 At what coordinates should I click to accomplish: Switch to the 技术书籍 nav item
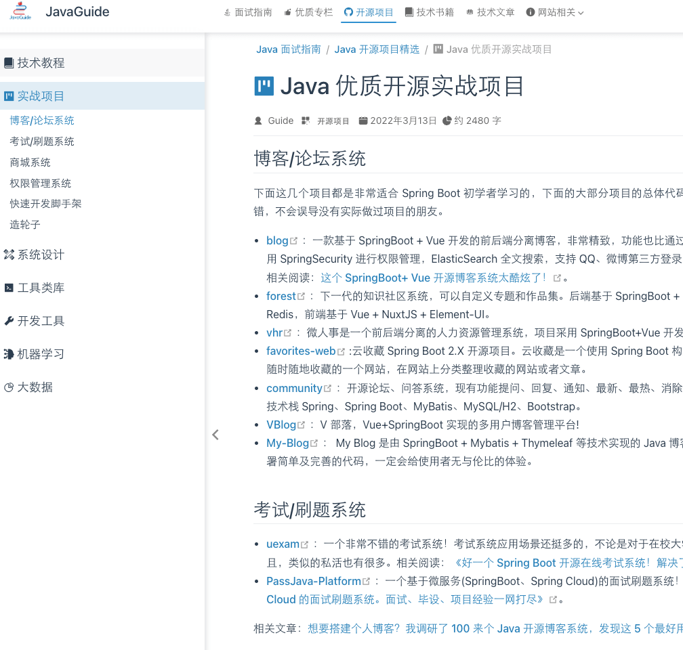[430, 12]
